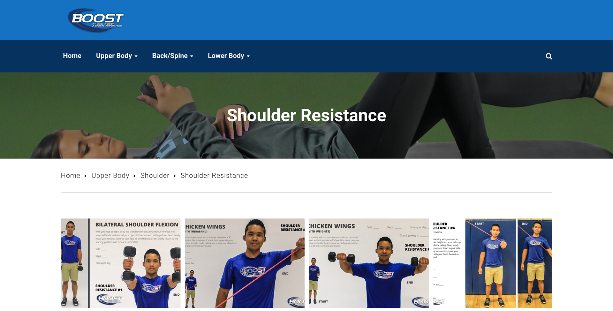Follow the Upper Body breadcrumb link
The image size is (613, 311).
[110, 176]
